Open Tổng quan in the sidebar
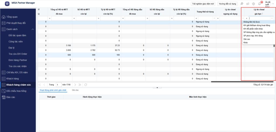 [x=12, y=17]
